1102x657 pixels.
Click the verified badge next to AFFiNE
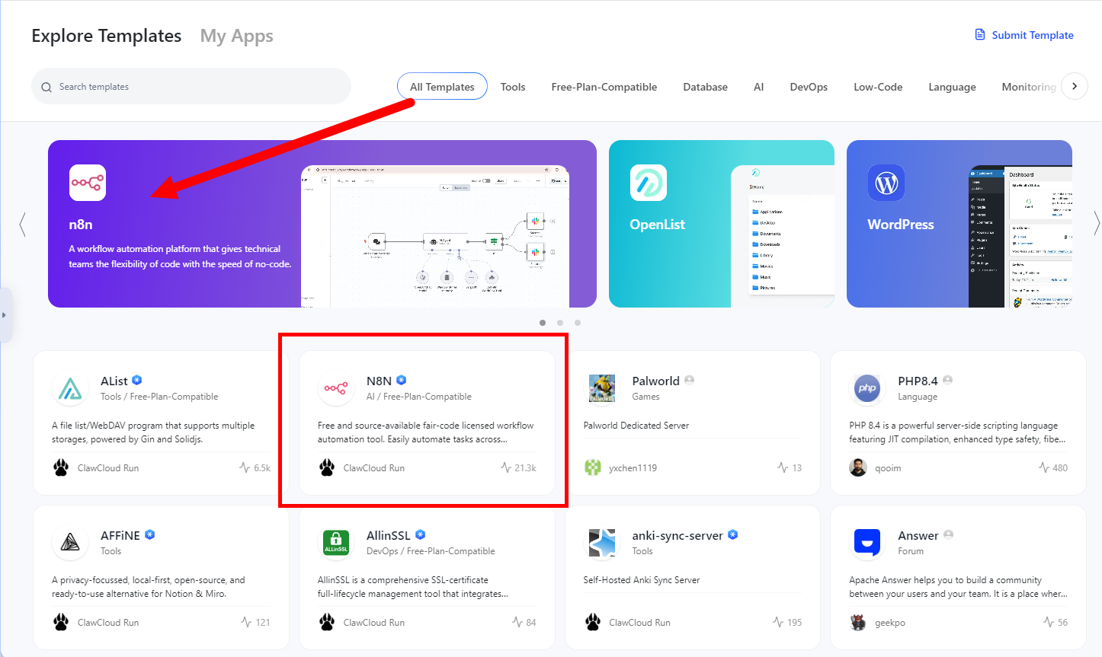click(150, 534)
